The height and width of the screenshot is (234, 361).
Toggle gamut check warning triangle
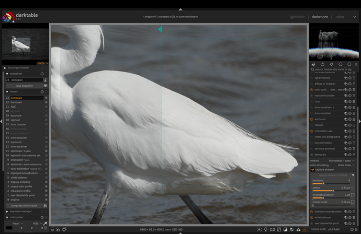298,229
